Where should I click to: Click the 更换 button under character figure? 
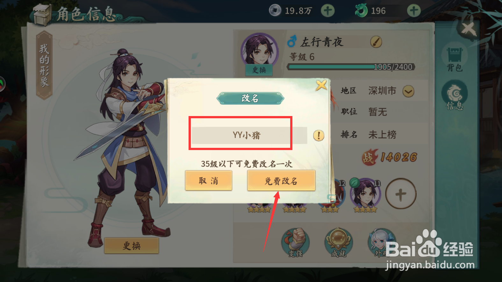pos(132,245)
